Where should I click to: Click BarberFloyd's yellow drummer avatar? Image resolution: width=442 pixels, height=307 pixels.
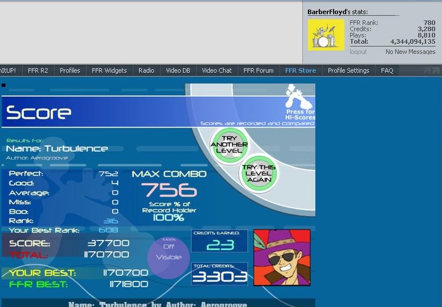click(x=326, y=35)
